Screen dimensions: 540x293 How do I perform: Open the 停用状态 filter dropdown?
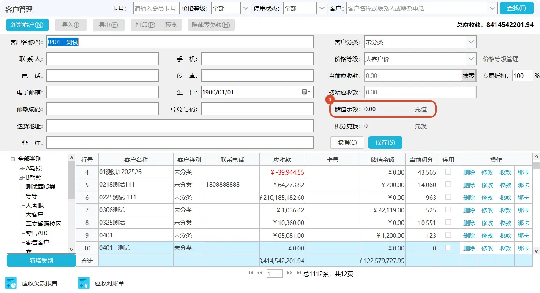pyautogui.click(x=322, y=8)
